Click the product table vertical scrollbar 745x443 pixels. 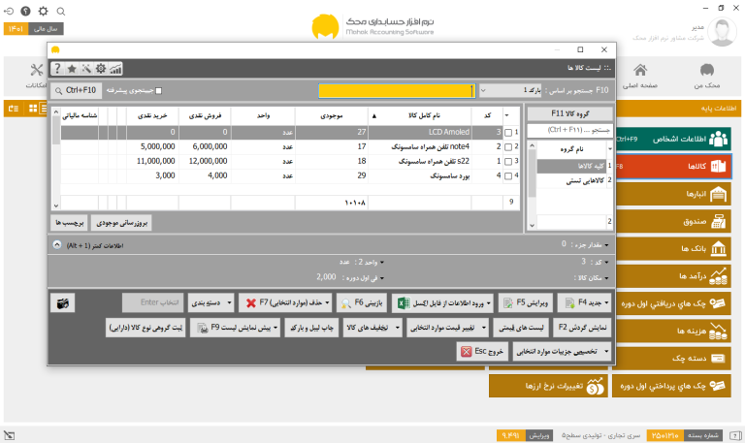[56, 159]
